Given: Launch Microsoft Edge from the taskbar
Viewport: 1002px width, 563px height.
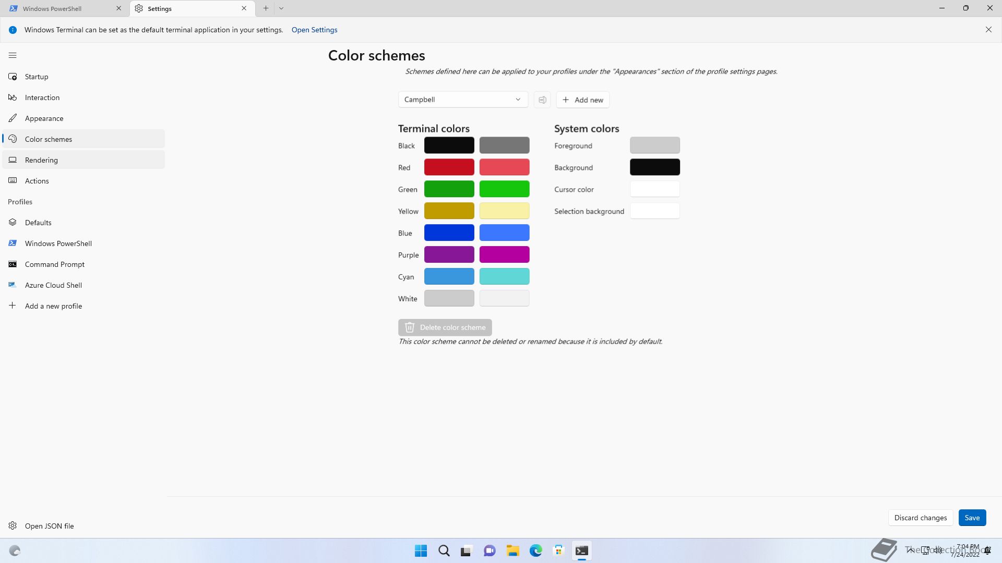Looking at the screenshot, I should coord(535,550).
